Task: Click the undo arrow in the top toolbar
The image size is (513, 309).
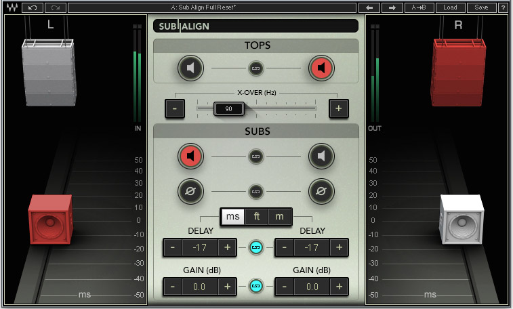Action: coord(32,7)
